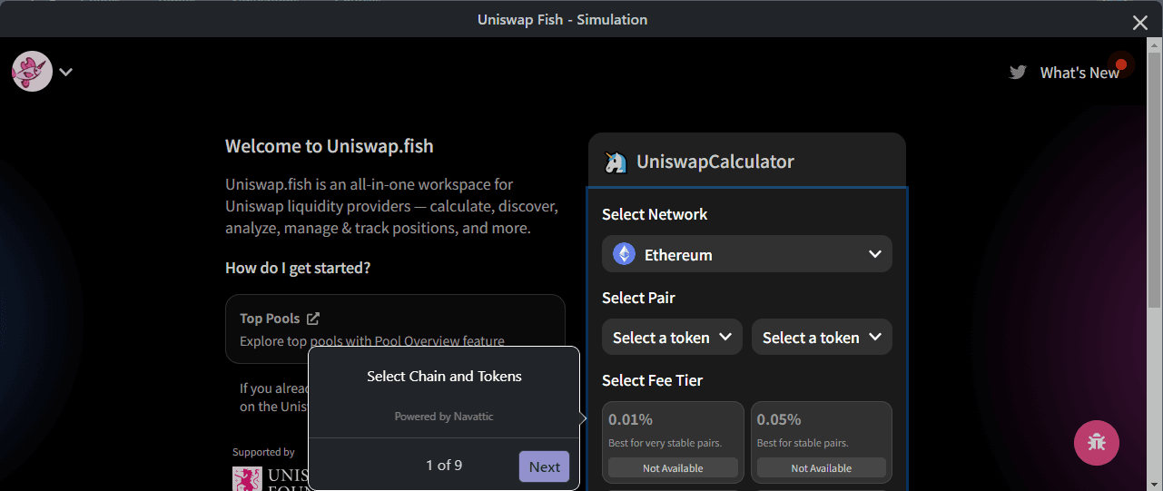Open the What's New announcements
Screen dimensions: 1163x491
pyautogui.click(x=1079, y=73)
